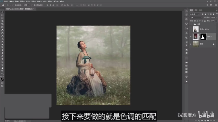Select the History Brush tool
Image resolution: width=218 pixels, height=122 pixels.
click(2, 41)
